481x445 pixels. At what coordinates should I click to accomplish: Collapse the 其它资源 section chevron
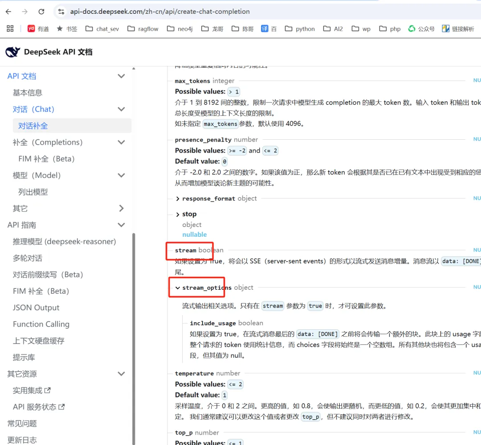[x=122, y=374]
